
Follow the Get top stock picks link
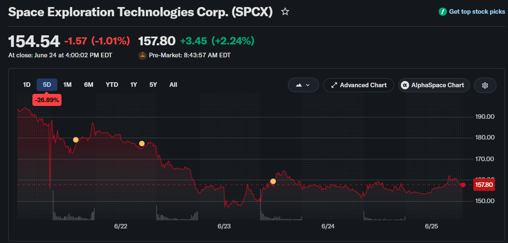pyautogui.click(x=477, y=12)
